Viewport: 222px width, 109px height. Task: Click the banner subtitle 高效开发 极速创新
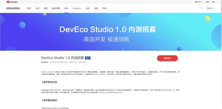click(107, 39)
